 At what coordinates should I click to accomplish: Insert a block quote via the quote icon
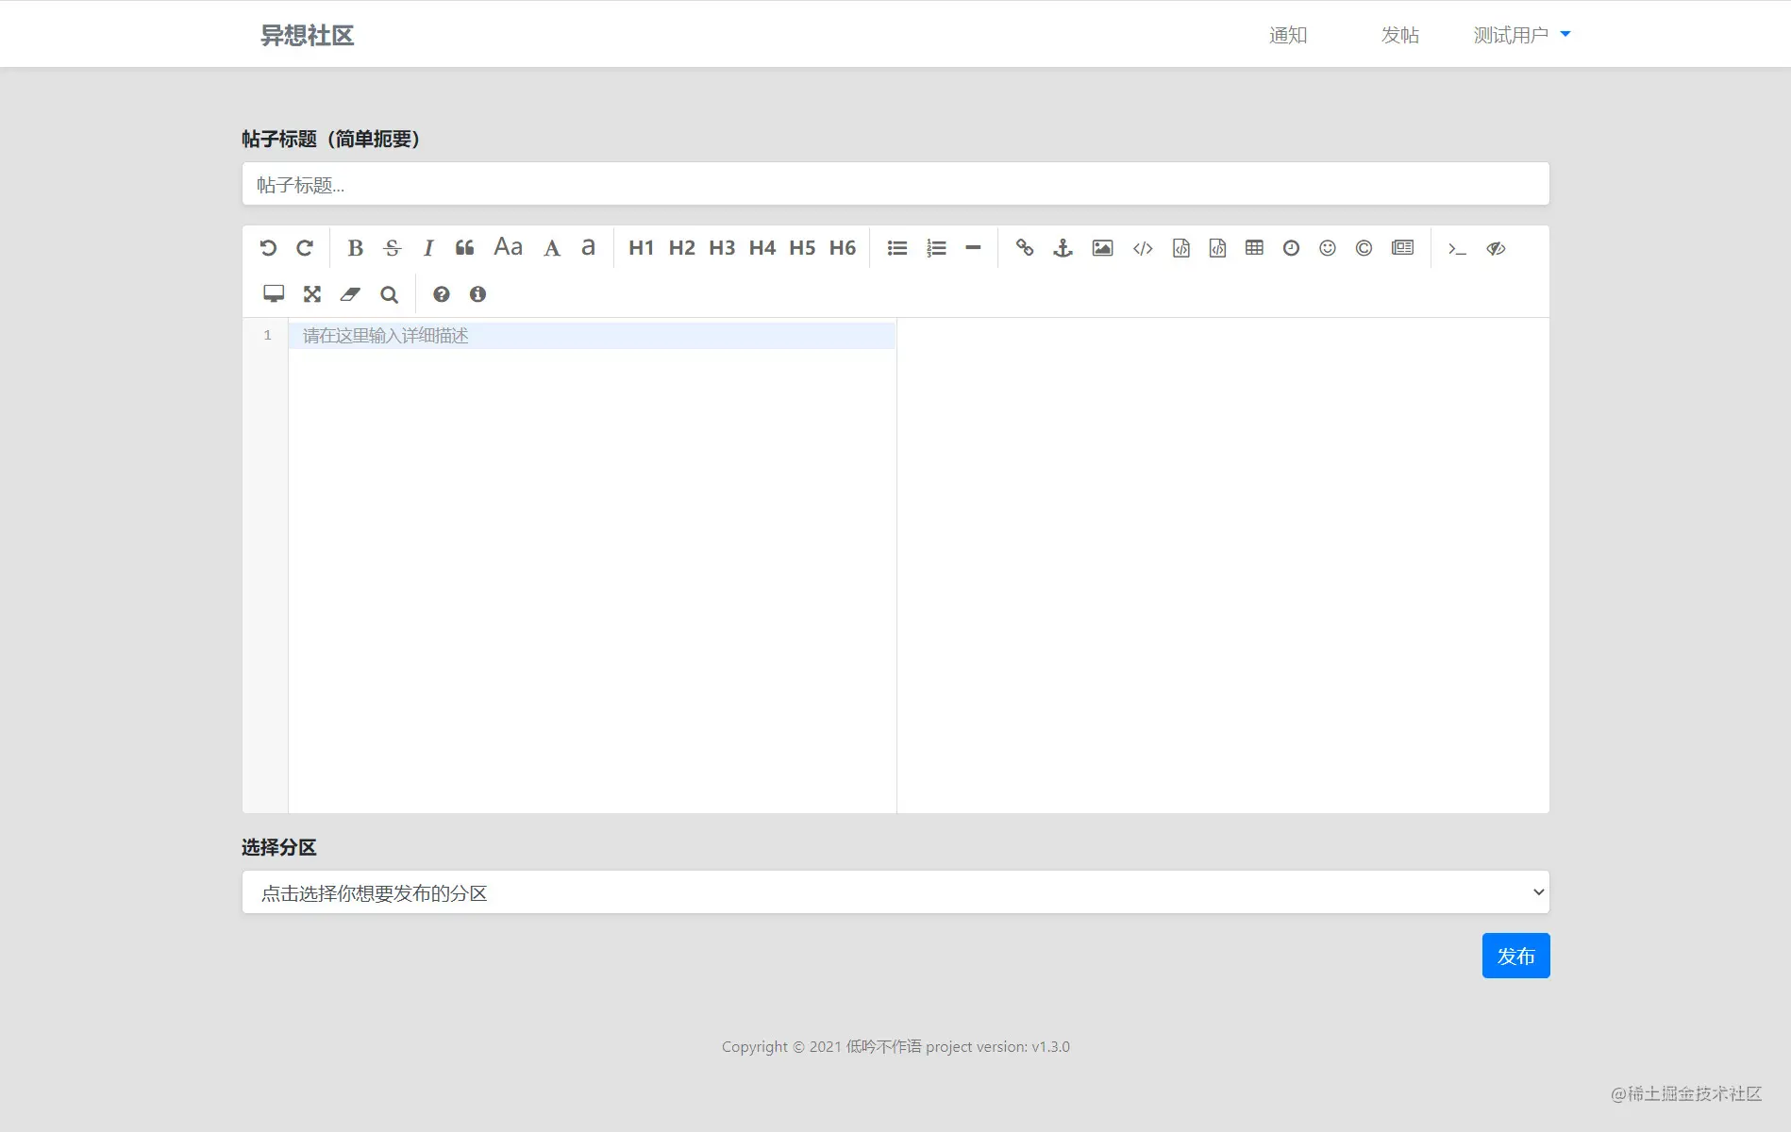[x=464, y=248]
